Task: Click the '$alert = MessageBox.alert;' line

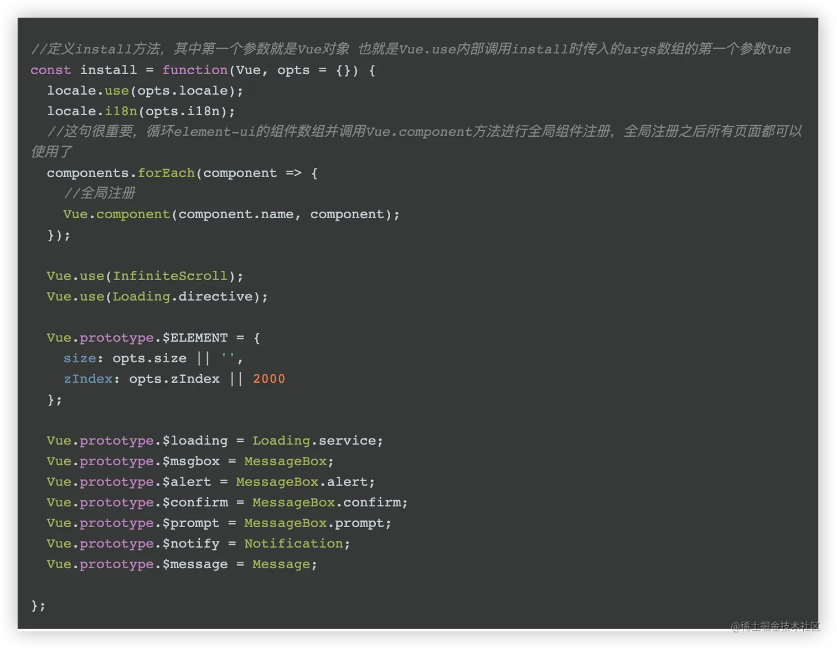Action: pyautogui.click(x=211, y=482)
